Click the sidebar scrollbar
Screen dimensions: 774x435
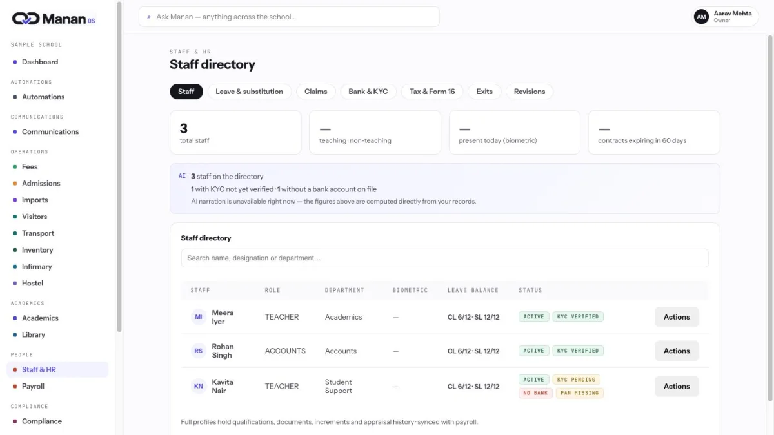(x=119, y=168)
